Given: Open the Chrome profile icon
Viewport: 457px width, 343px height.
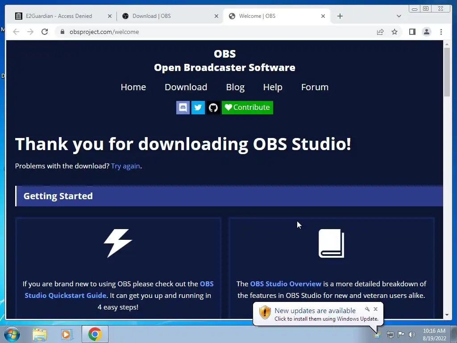Looking at the screenshot, I should point(426,32).
